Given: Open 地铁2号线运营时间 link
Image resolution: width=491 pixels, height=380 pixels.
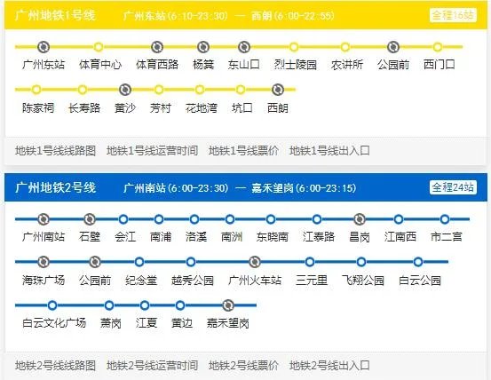Looking at the screenshot, I should pyautogui.click(x=152, y=365).
